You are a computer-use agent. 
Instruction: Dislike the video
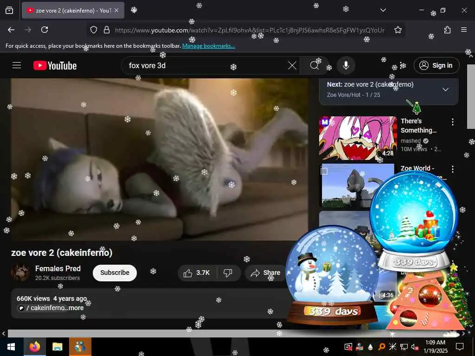tap(228, 273)
